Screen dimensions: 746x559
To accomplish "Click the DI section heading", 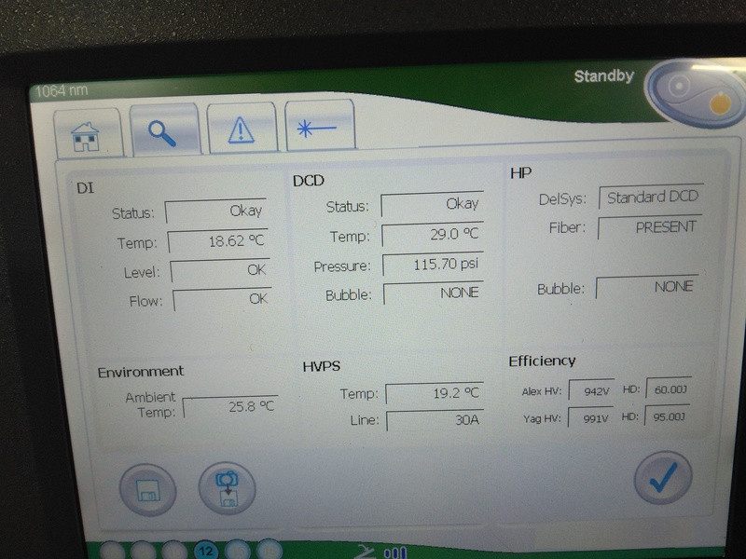I will pos(85,188).
